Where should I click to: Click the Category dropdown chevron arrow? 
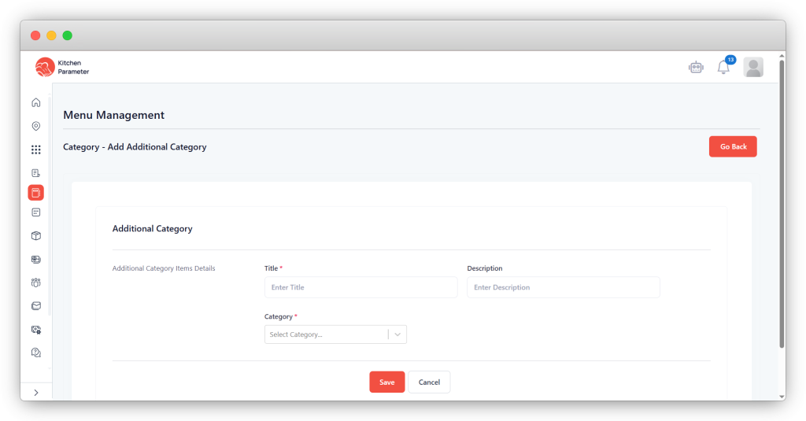click(x=398, y=334)
